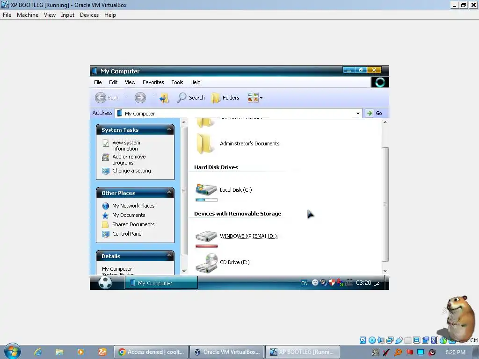Click the Local Disk (C:) usage bar

(206, 200)
